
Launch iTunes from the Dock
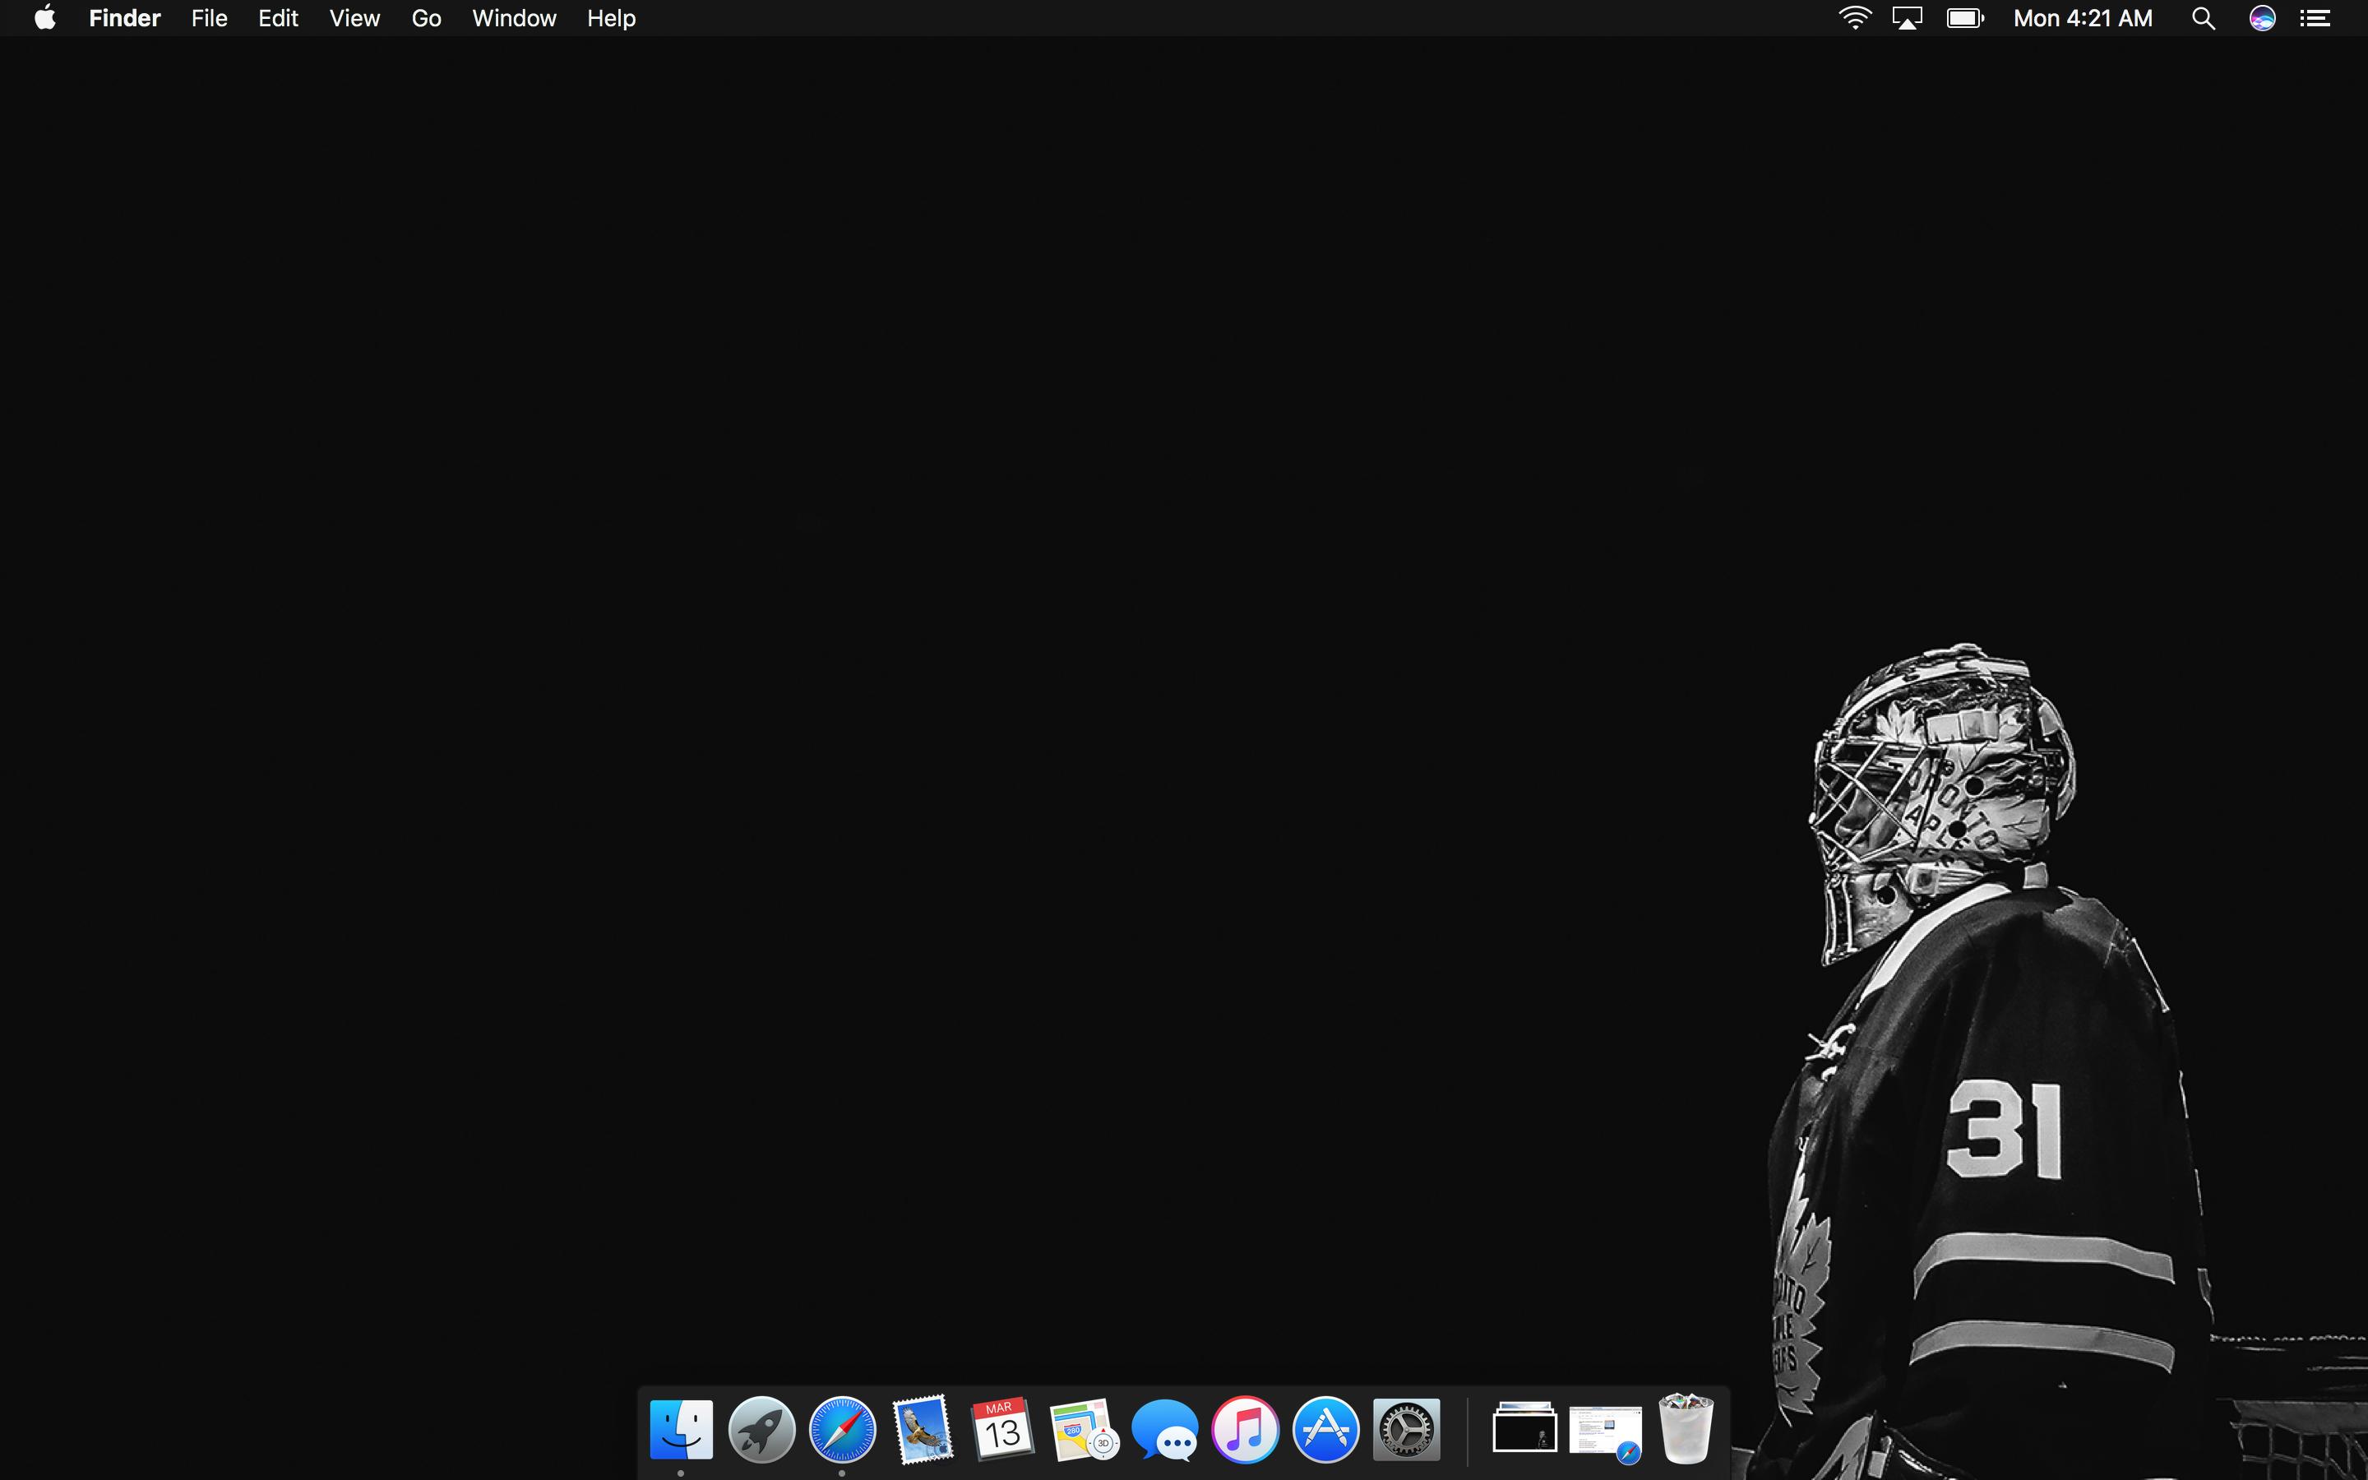coord(1245,1430)
